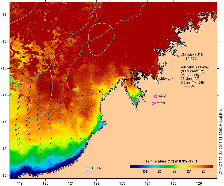Click inside the oval white sea level contour
The image size is (224, 186).
tap(101, 39)
